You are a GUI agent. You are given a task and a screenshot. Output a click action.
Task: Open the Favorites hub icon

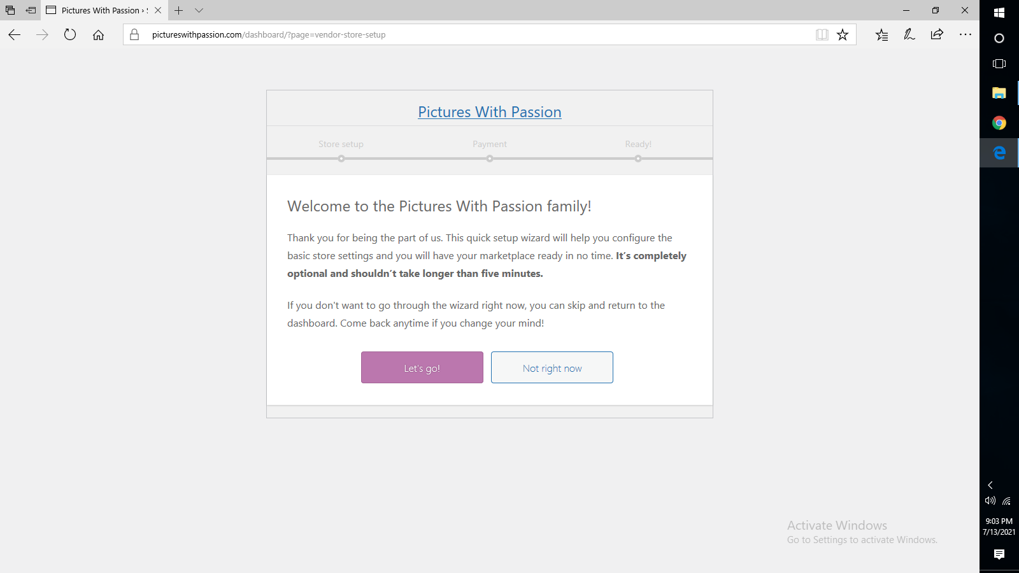[x=881, y=35]
